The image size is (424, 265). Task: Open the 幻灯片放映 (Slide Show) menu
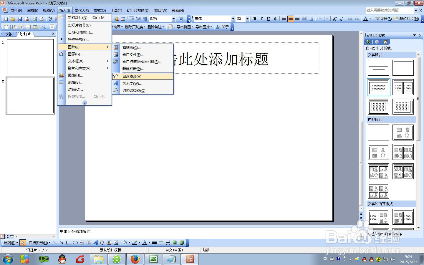pyautogui.click(x=138, y=11)
